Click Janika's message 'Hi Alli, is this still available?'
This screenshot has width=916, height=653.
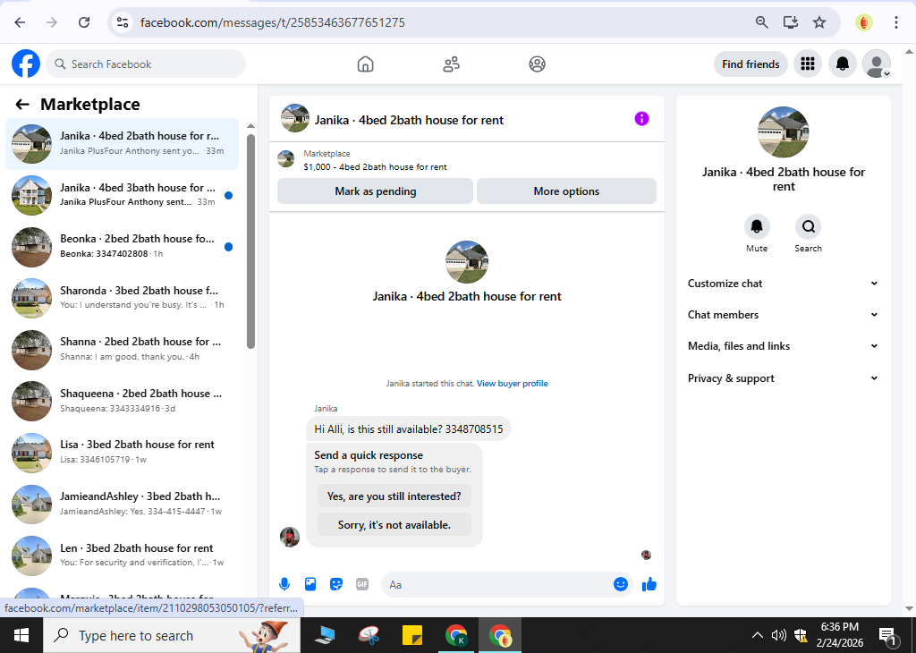click(408, 428)
